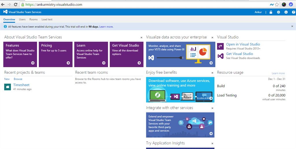Open the settings gear in header
Viewport: 296px width, 149px height.
point(278,12)
